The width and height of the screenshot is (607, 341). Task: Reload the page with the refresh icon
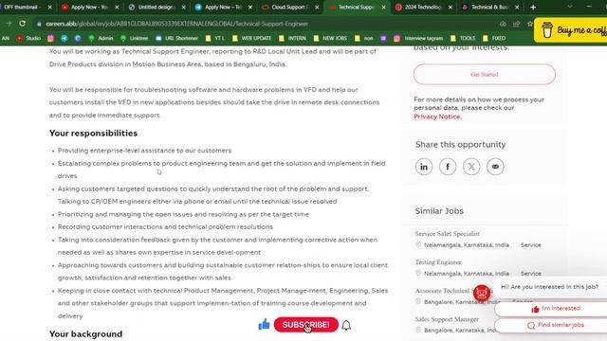point(23,24)
